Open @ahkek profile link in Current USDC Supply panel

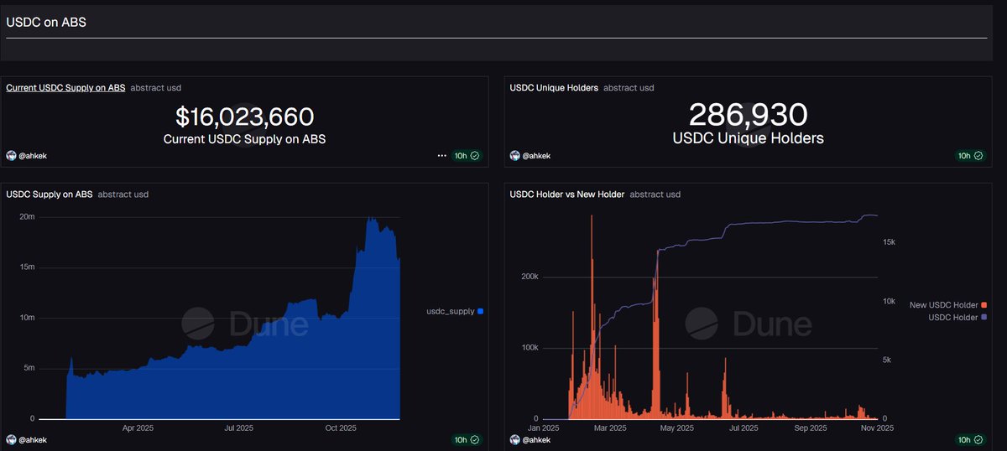(33, 156)
